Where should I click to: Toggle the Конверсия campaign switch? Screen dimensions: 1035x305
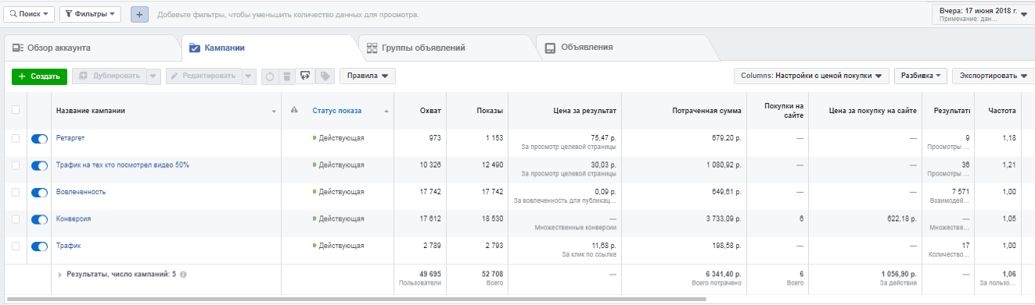click(x=39, y=219)
